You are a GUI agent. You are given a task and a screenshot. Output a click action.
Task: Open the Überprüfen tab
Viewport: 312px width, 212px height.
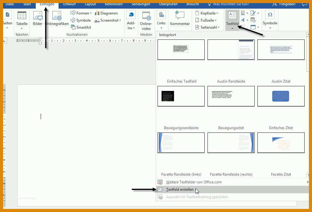(168, 4)
